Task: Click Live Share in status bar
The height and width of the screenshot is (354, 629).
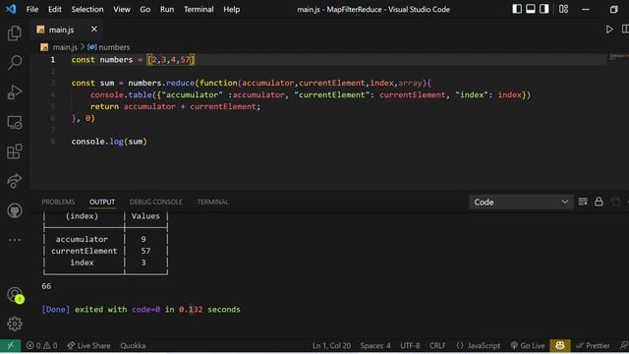Action: (x=88, y=345)
